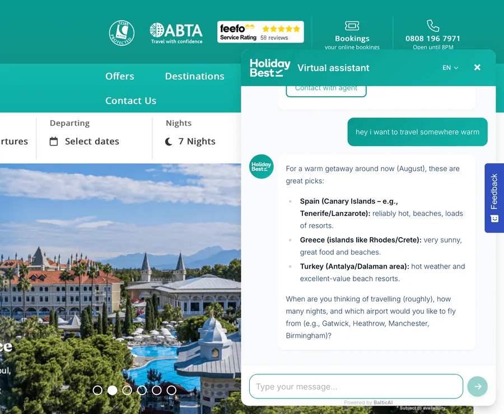Click Holiday Best avatar beside bot message

[262, 166]
